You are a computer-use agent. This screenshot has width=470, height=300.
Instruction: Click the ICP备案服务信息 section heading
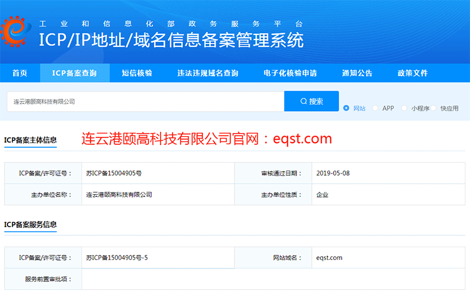tap(30, 224)
